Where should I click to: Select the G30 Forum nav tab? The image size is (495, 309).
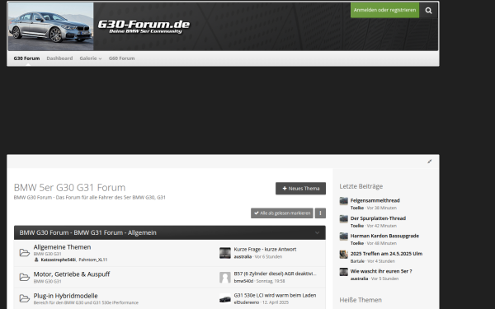26,59
